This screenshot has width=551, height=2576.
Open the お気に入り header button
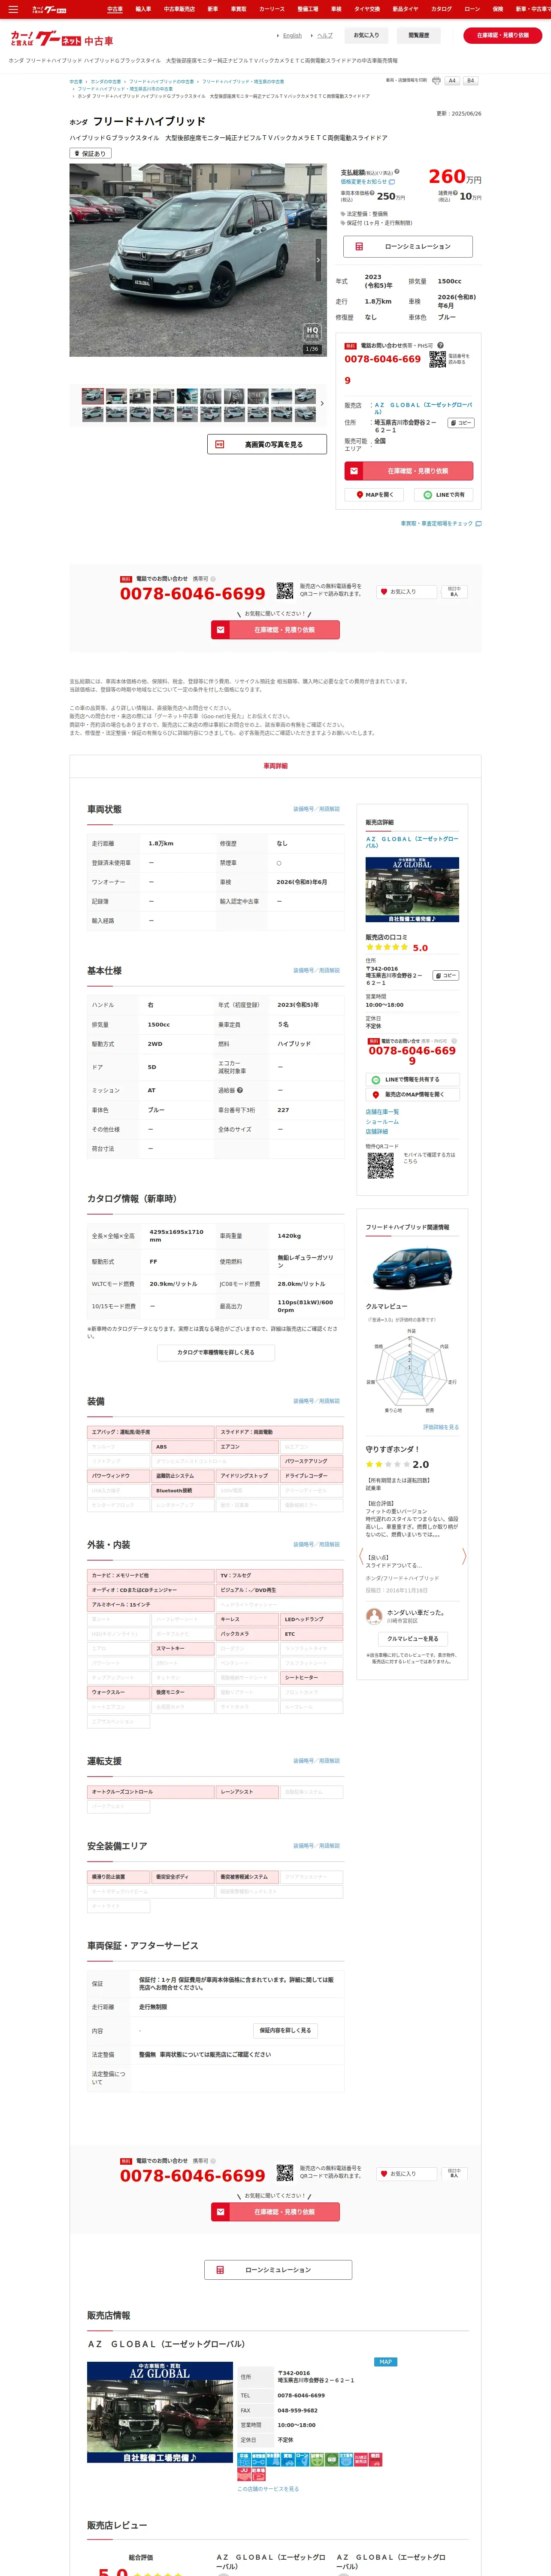coord(366,35)
